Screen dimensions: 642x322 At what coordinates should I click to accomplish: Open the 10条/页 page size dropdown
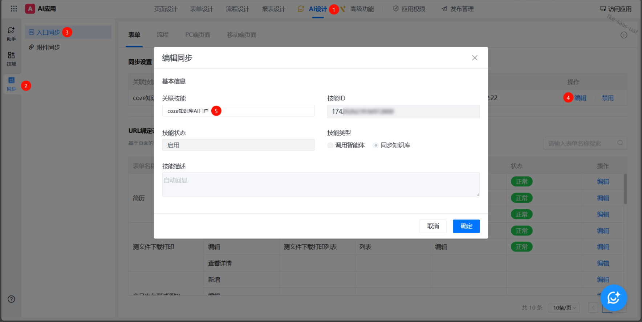(x=564, y=308)
